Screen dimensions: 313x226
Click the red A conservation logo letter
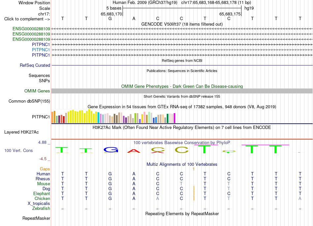point(134,151)
